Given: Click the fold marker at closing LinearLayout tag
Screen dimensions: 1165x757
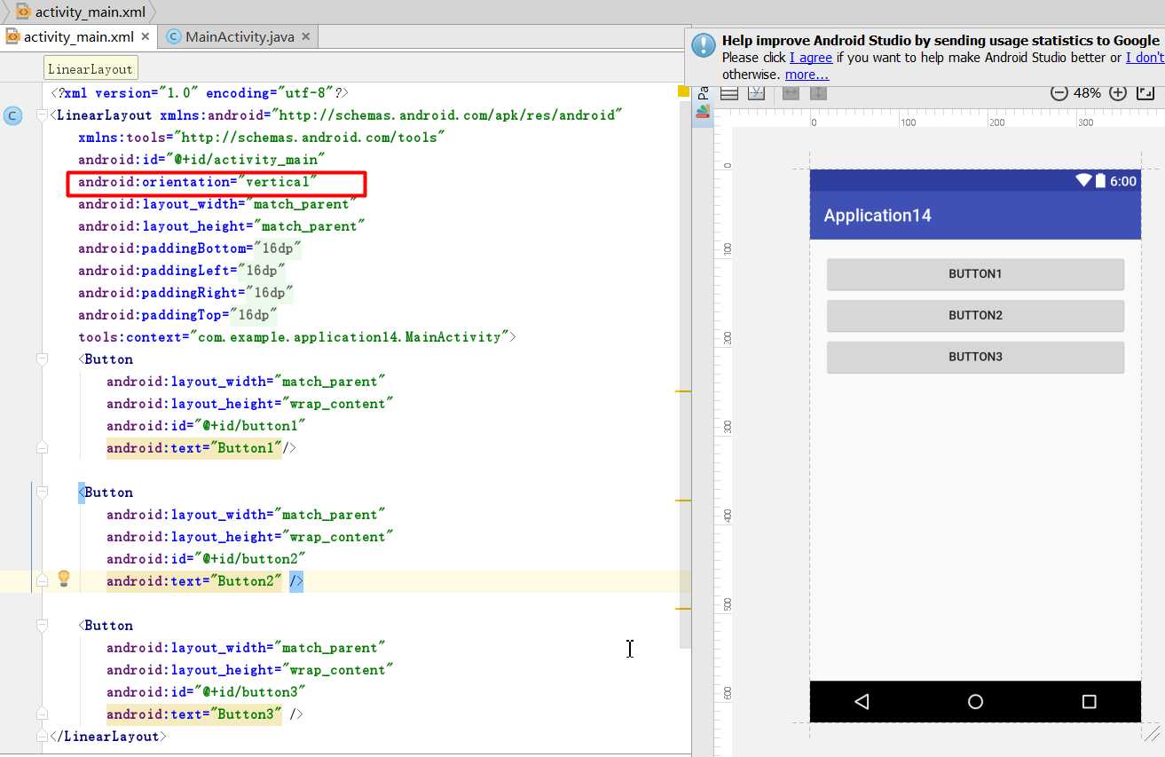Looking at the screenshot, I should tap(41, 737).
